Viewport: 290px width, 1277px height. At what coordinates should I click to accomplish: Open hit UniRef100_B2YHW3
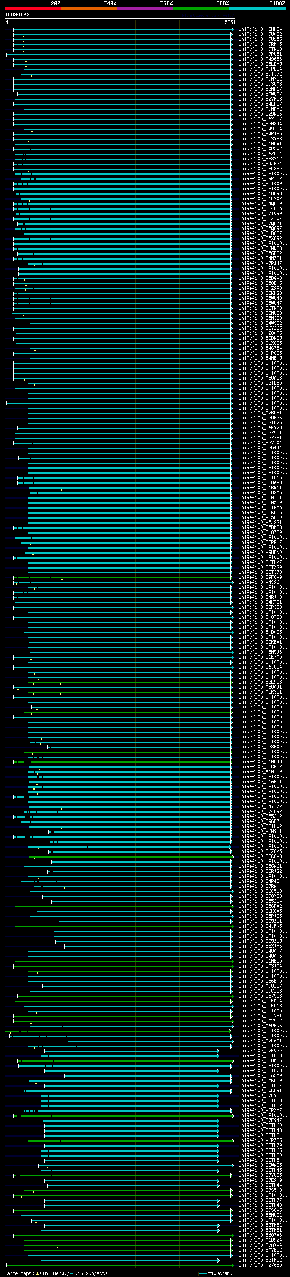click(x=260, y=99)
